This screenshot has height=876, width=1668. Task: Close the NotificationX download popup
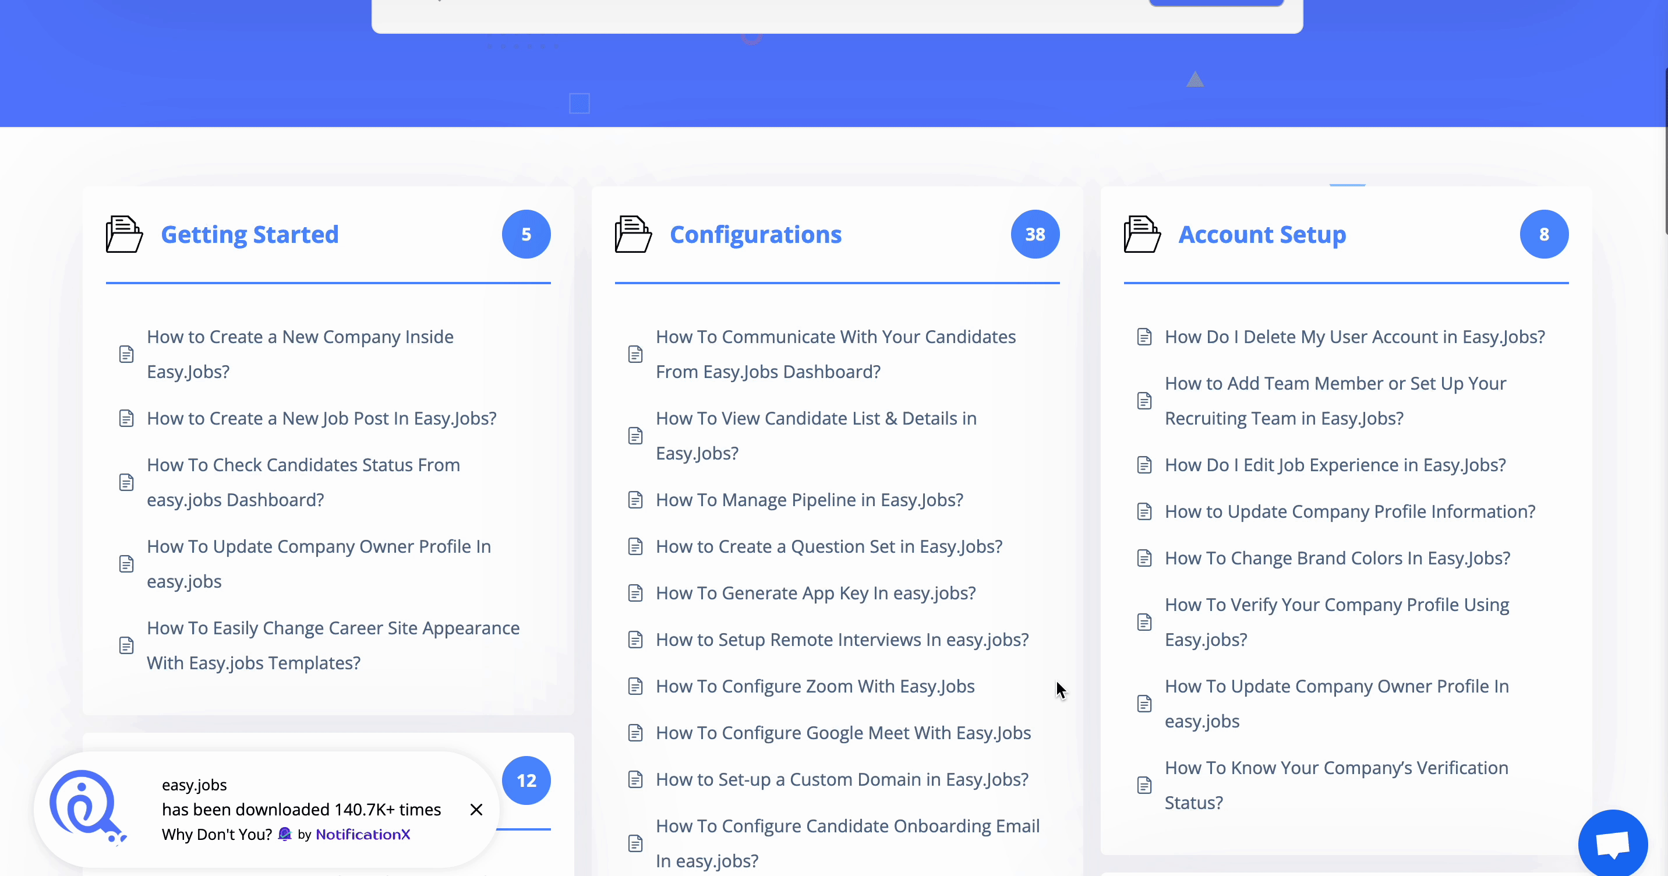pyautogui.click(x=476, y=810)
